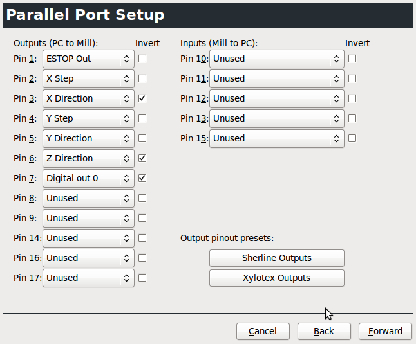
Task: Apply the Sherline Outputs preset
Action: (x=277, y=258)
